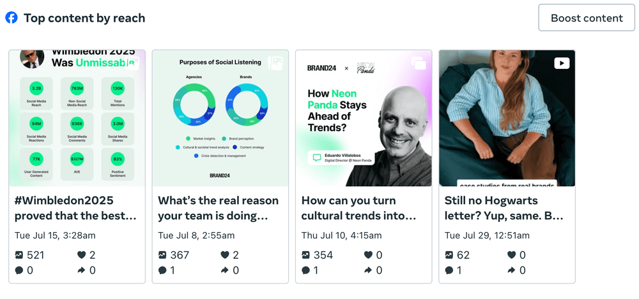
Task: Click the share icon on Hogwarts post
Action: click(511, 270)
